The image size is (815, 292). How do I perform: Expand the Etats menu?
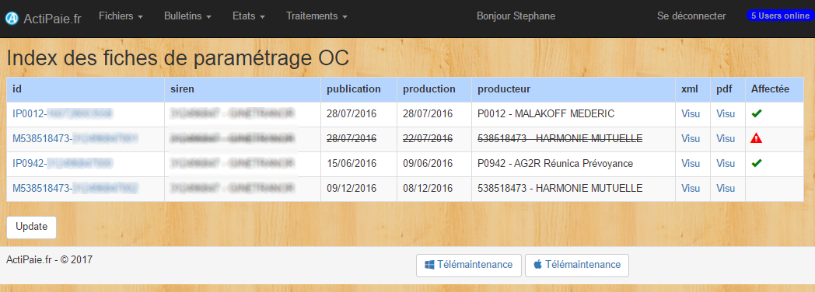tap(249, 16)
